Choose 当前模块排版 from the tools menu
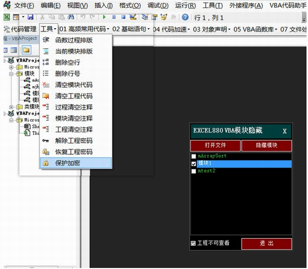 76,51
